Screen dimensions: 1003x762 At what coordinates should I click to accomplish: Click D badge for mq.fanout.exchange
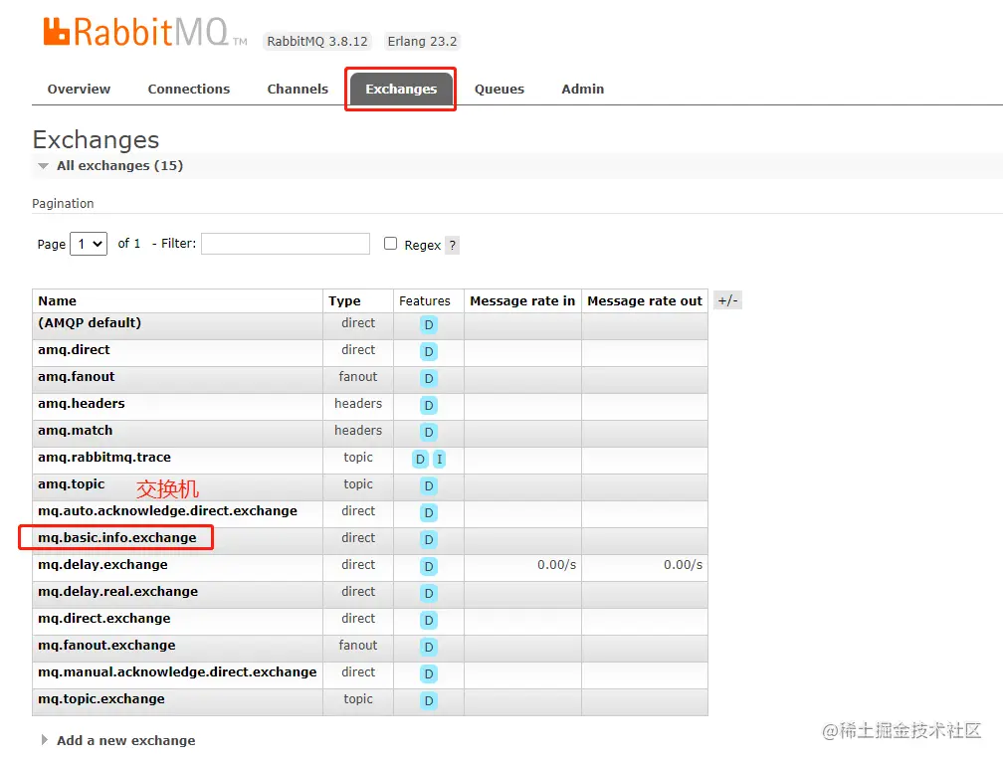429,647
